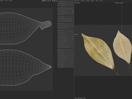
Task: Open settings gear beside UV Weld and Relax
Action: pyautogui.click(x=73, y=12)
